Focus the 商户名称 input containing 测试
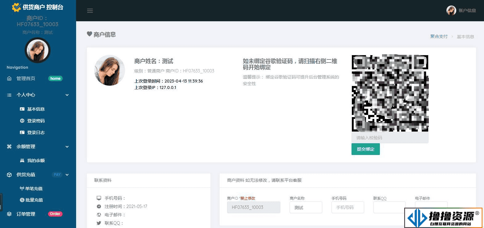Viewport: 484px width, 228px height. (x=306, y=207)
